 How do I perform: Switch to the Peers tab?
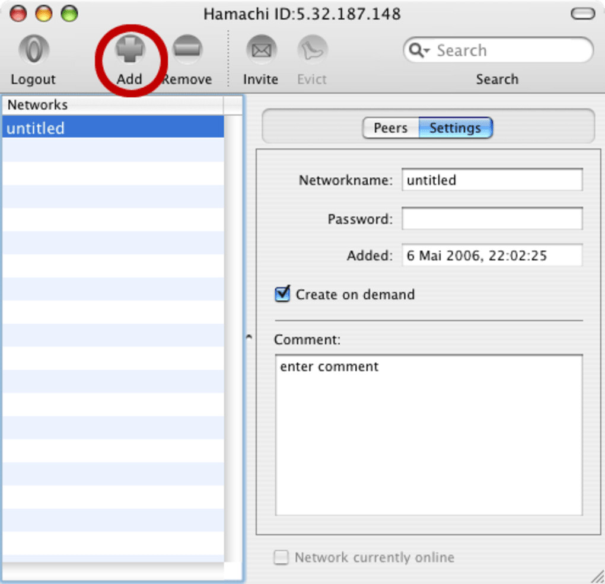click(x=390, y=127)
